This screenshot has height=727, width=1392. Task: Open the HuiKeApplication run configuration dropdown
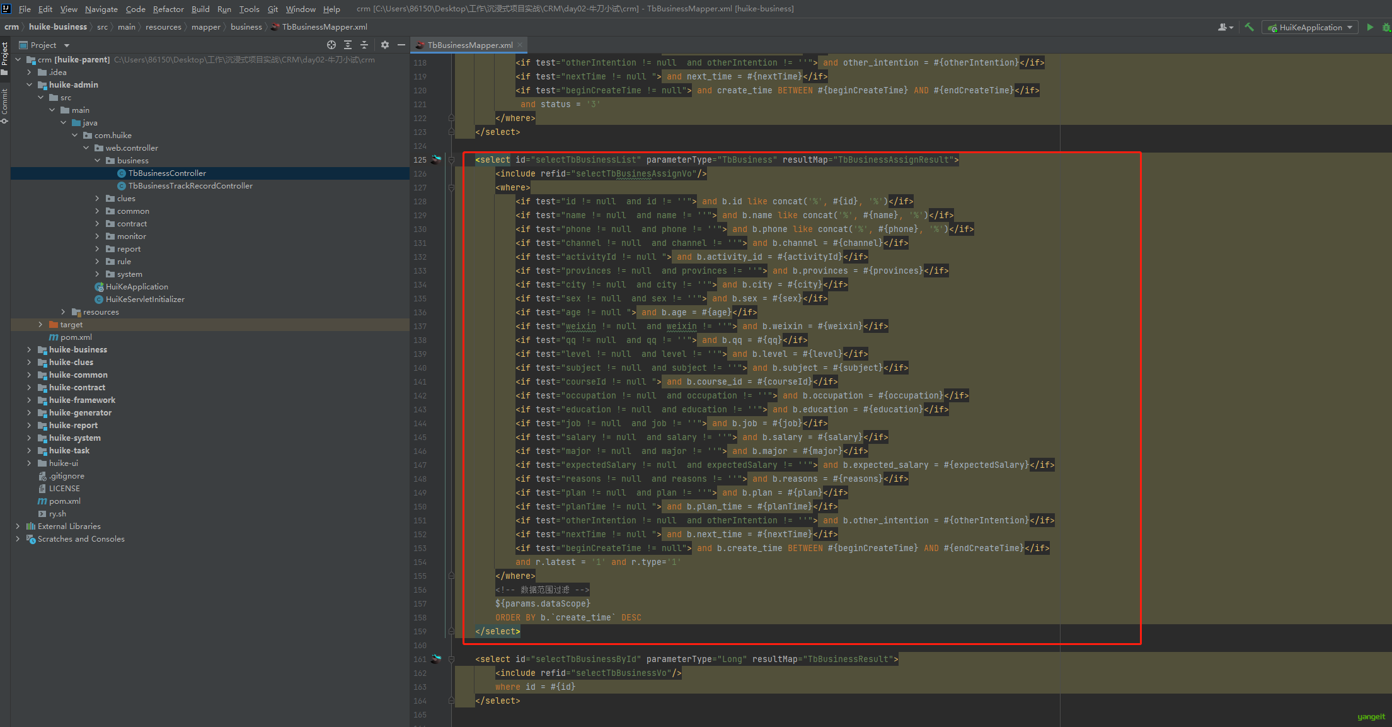click(x=1310, y=27)
